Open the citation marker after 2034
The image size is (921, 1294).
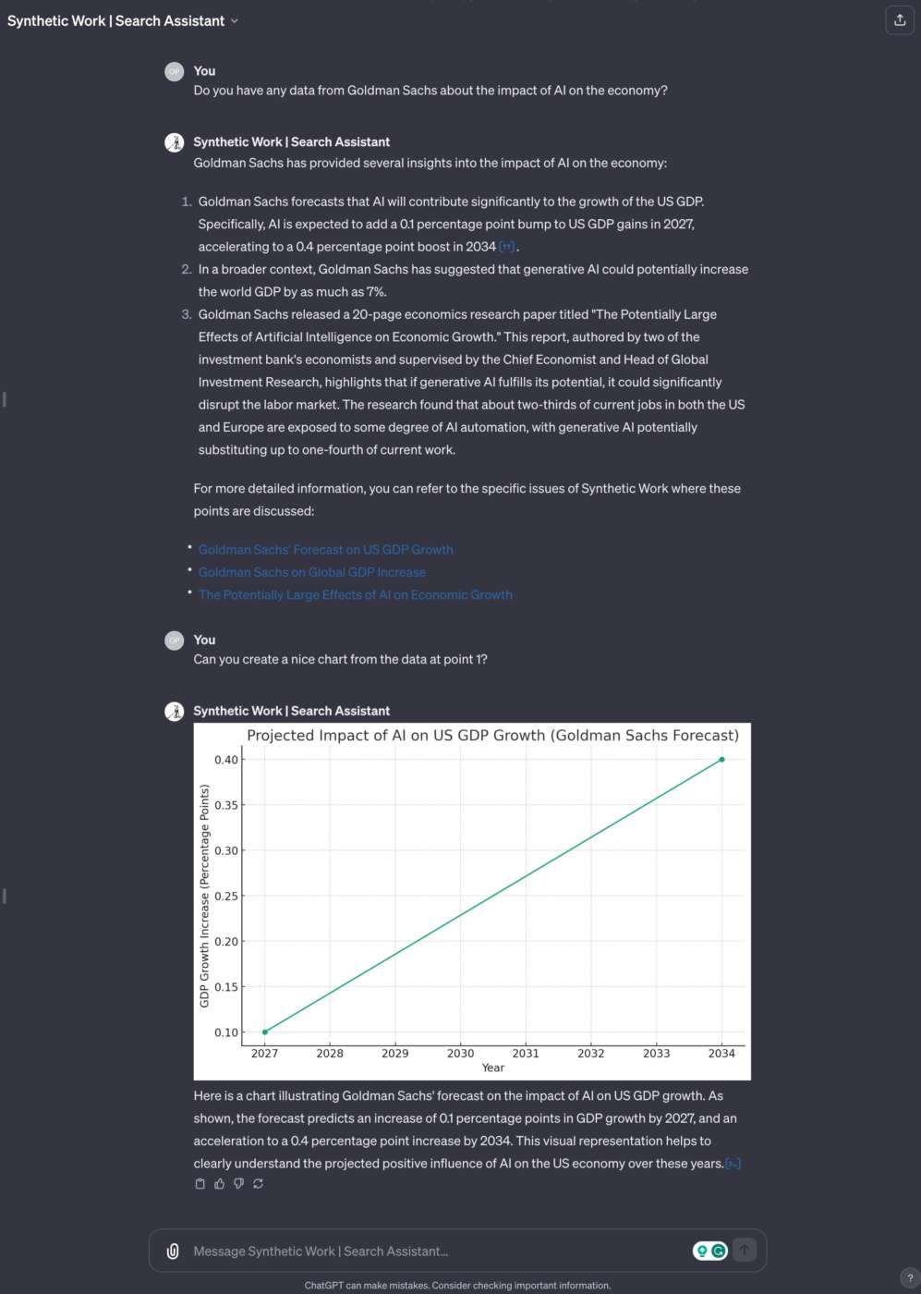(x=506, y=247)
